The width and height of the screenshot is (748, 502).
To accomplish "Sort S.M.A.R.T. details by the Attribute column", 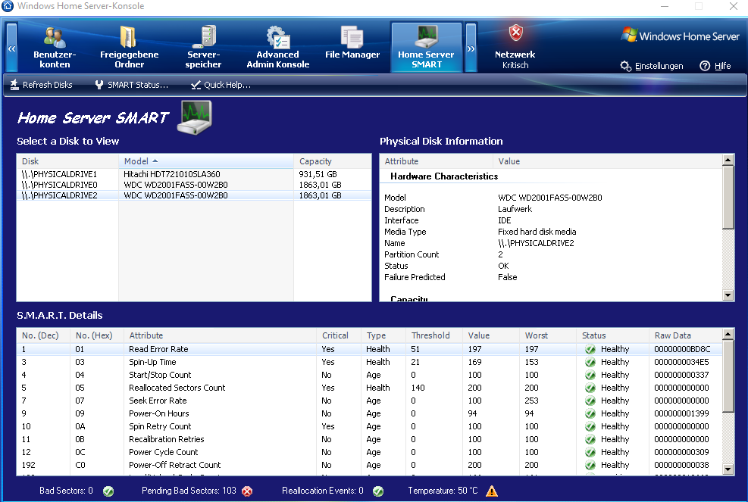I will 220,335.
